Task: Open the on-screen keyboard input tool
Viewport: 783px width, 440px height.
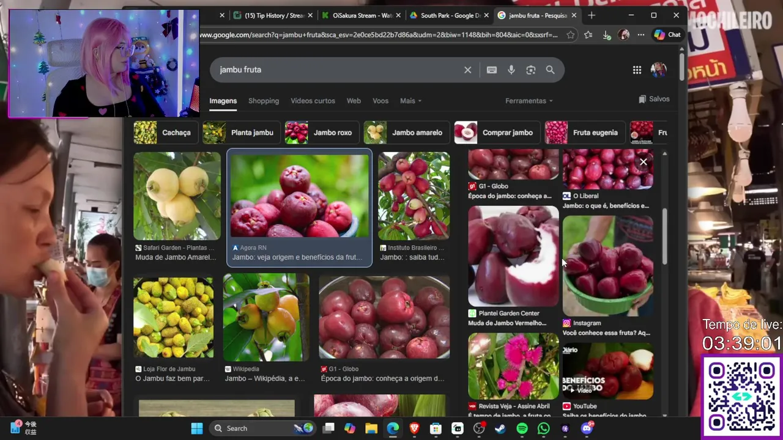Action: tap(492, 70)
